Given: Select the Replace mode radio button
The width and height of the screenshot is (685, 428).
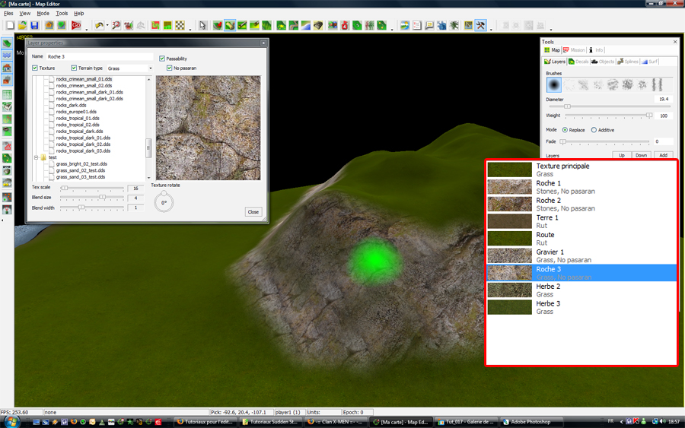Looking at the screenshot, I should [x=565, y=130].
